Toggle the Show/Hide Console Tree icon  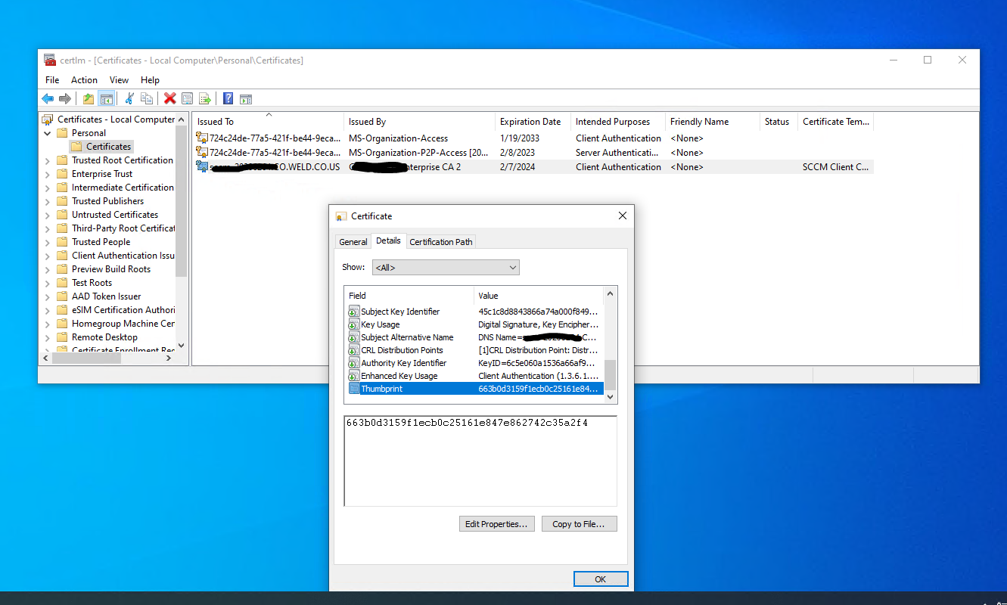[106, 98]
